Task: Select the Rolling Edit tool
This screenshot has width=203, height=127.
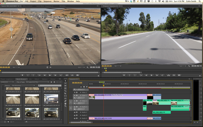Action: [65, 88]
